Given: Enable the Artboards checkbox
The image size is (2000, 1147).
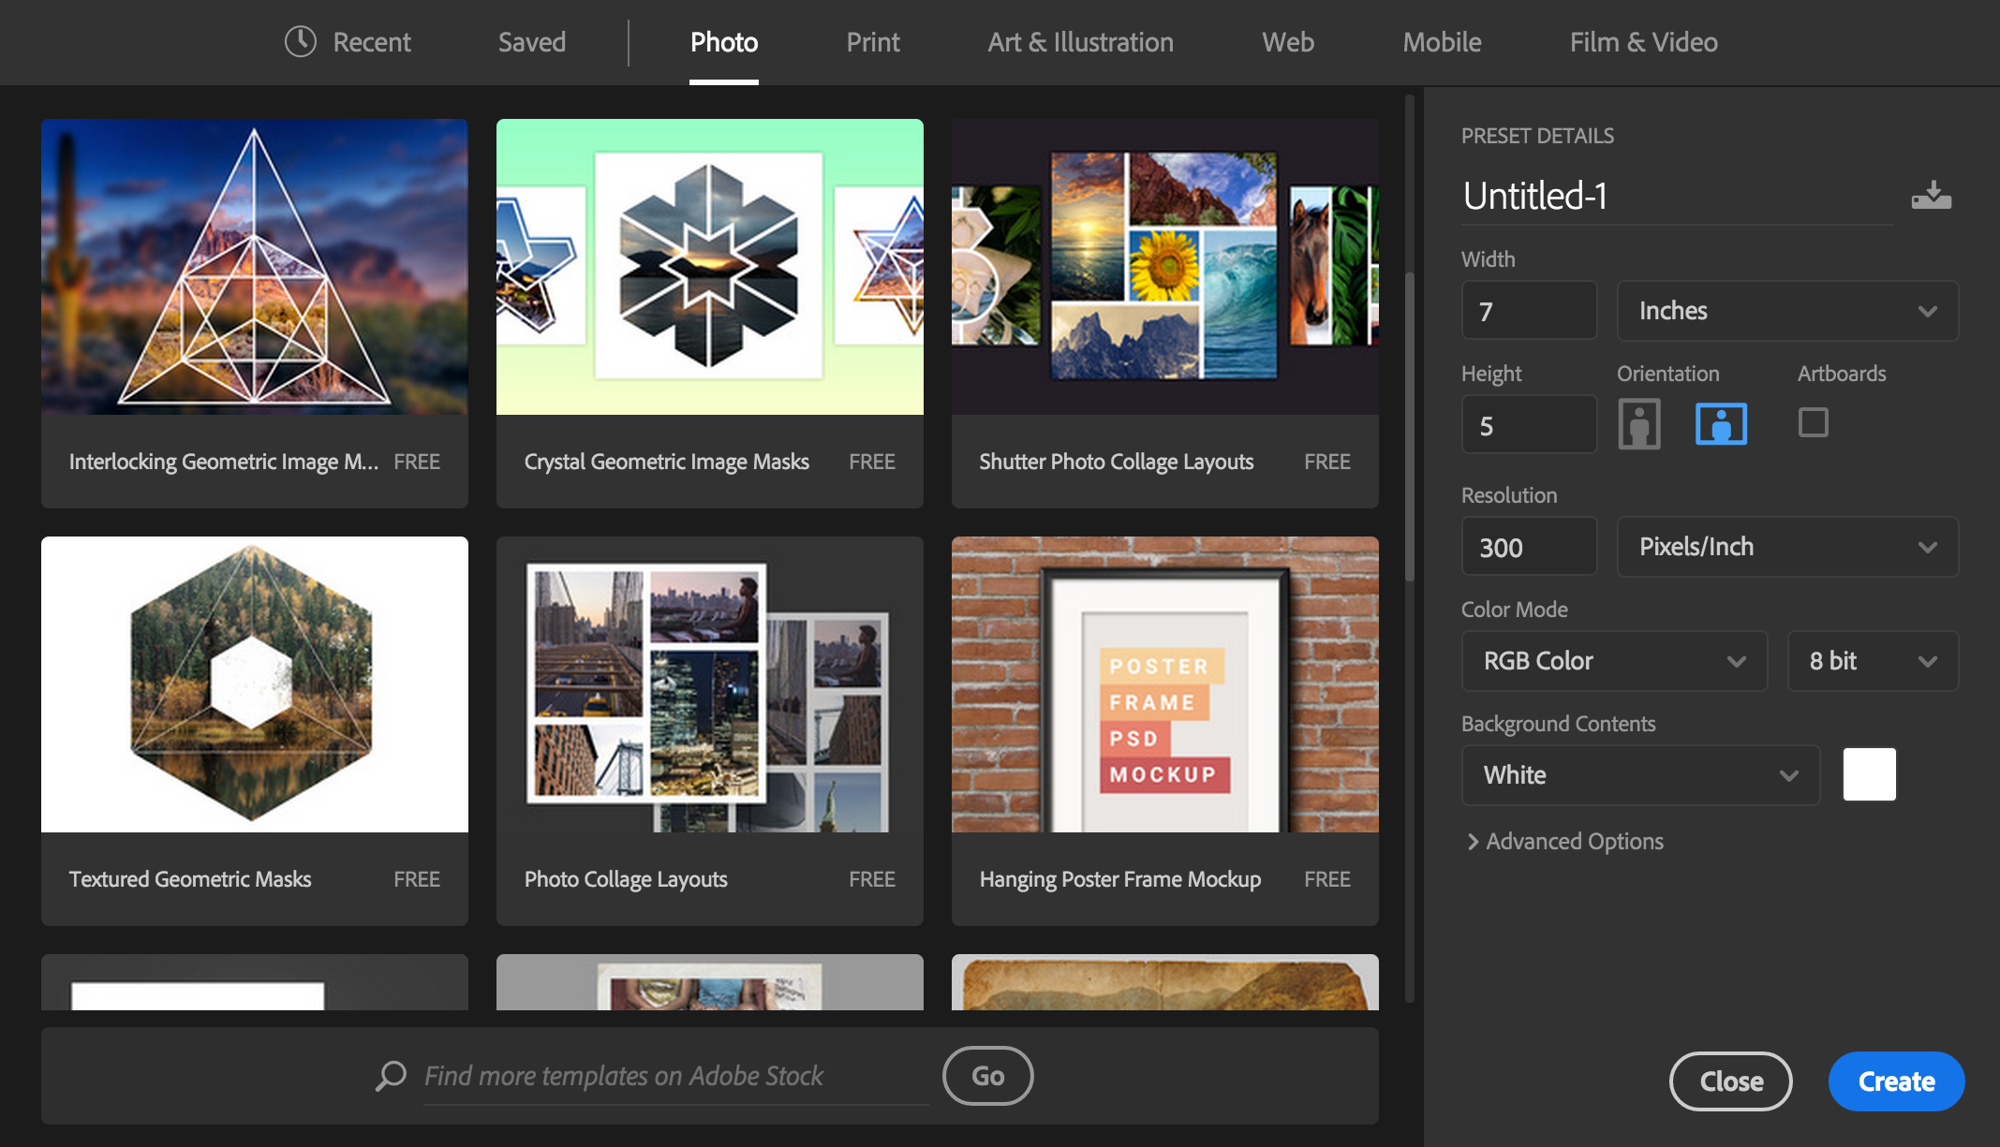Looking at the screenshot, I should pos(1813,422).
